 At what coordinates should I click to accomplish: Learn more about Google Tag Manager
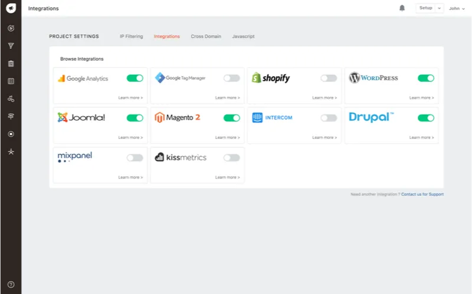227,98
